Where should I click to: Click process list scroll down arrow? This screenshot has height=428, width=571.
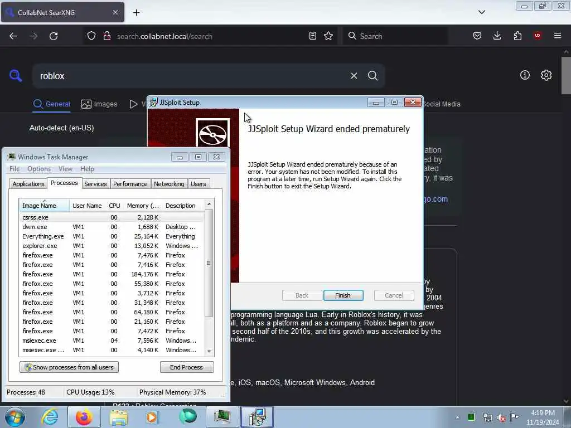pos(209,351)
